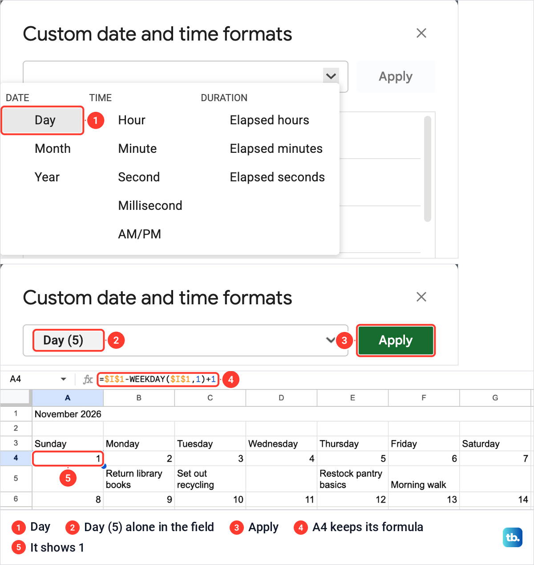Image resolution: width=534 pixels, height=565 pixels.
Task: Select cell E6 showing 12
Action: [352, 499]
